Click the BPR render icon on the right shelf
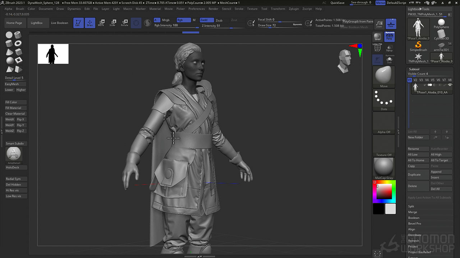This screenshot has width=460, height=258. [377, 36]
